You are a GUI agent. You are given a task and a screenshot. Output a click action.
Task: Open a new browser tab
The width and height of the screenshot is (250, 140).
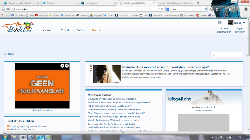pos(198,3)
